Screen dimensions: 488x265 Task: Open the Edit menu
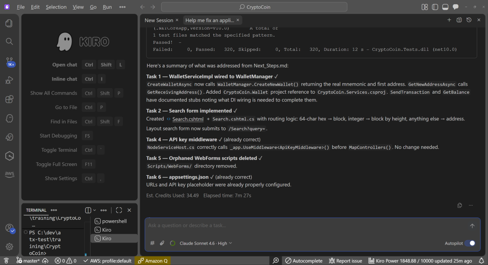click(x=35, y=7)
